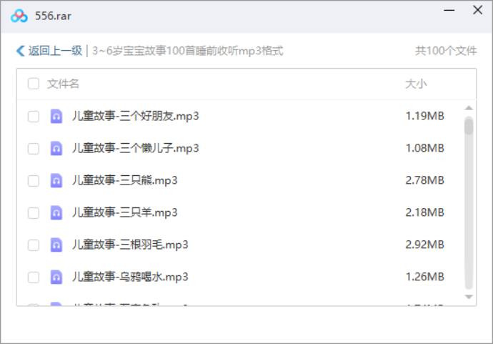Click audio icon of 乌鸦喝水.mp3

coord(56,277)
